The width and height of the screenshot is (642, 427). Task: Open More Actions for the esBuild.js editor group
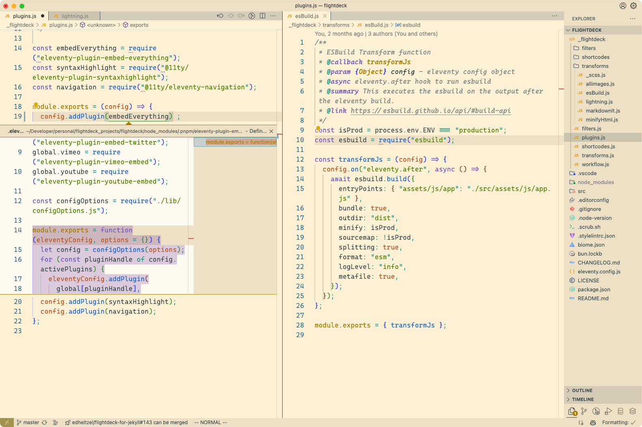555,16
